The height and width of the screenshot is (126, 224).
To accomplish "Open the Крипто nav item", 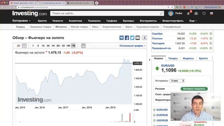I will pos(42,21).
